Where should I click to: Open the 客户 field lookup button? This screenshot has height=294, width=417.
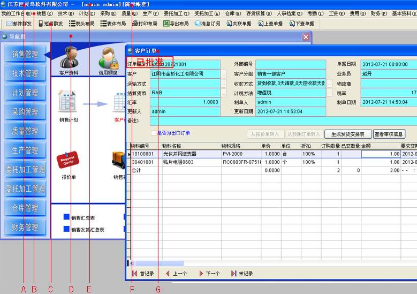224,74
